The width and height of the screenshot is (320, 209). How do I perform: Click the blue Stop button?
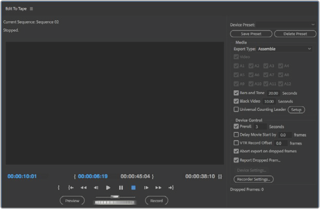click(134, 188)
